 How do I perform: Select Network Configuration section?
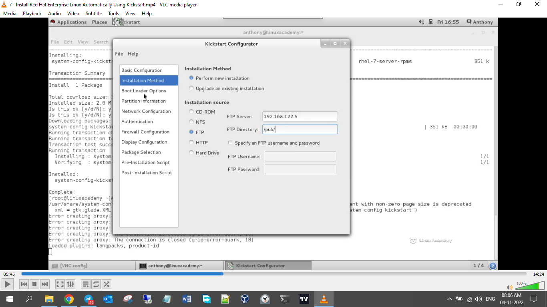click(x=149, y=111)
